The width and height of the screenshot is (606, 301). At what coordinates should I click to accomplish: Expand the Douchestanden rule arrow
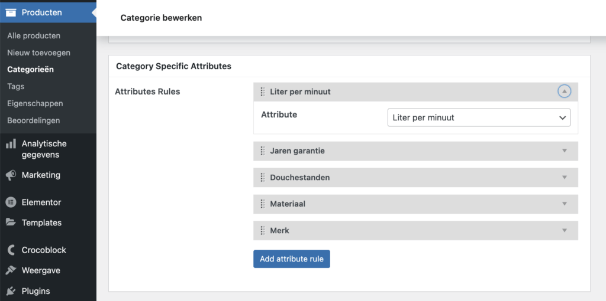click(564, 177)
